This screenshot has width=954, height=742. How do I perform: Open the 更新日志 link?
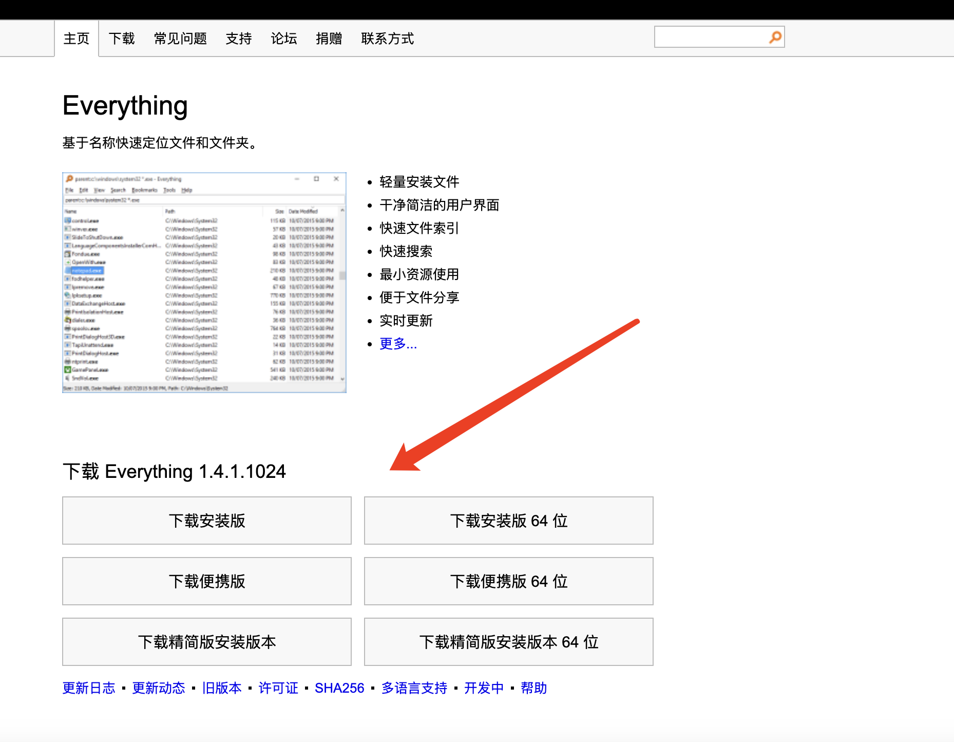(89, 688)
